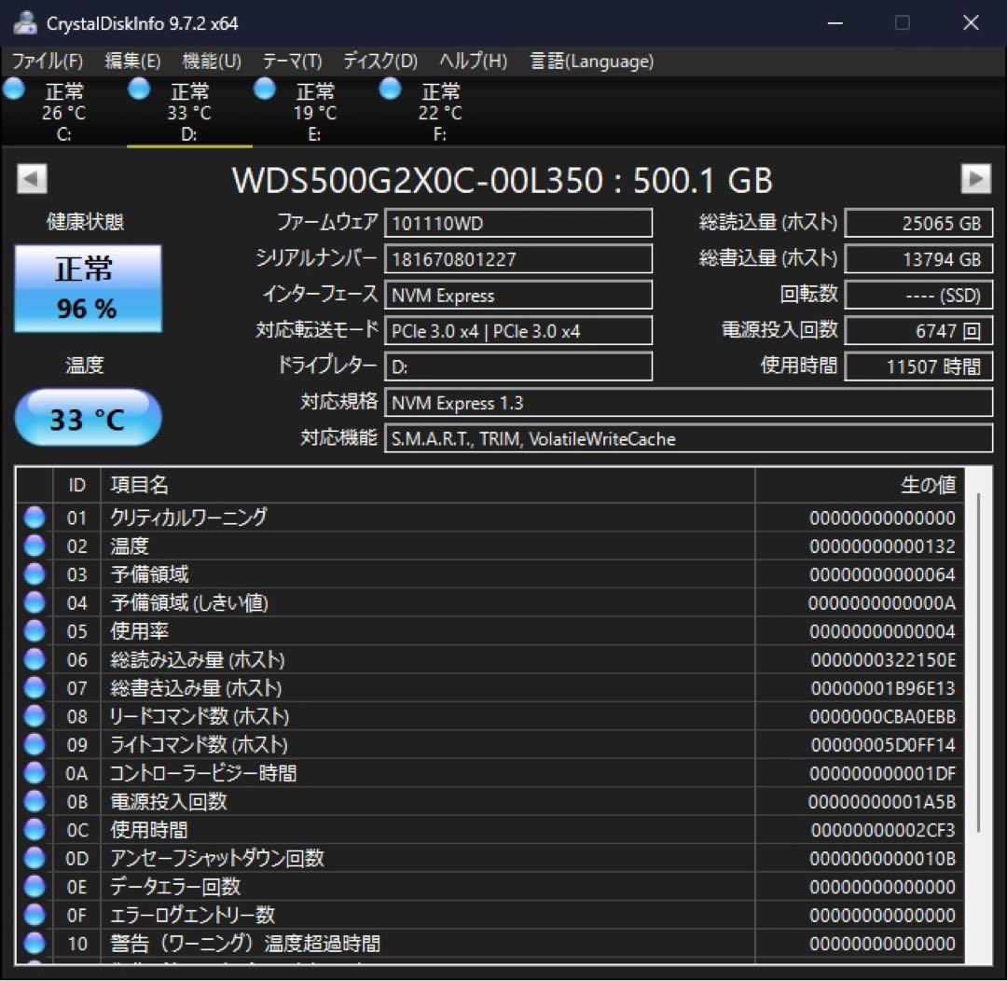The image size is (1007, 981).
Task: Open the 機能(U) menu
Action: [211, 61]
